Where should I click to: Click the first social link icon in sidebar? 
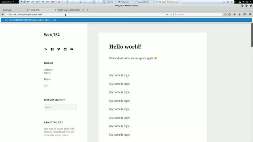(x=45, y=49)
